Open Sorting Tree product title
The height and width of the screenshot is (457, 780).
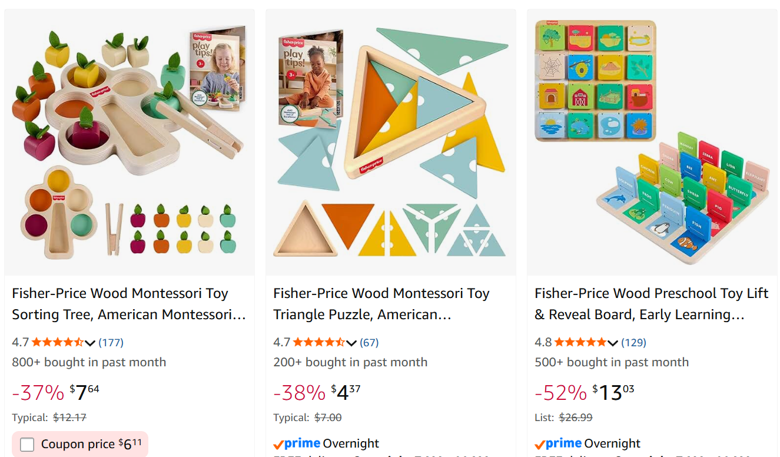click(x=129, y=304)
